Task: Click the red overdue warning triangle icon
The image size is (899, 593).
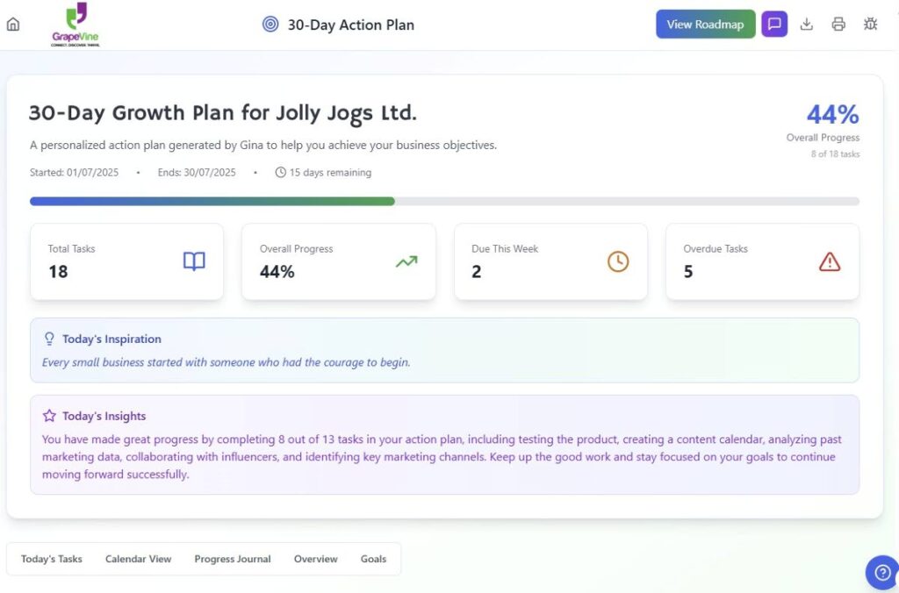Action: point(829,261)
